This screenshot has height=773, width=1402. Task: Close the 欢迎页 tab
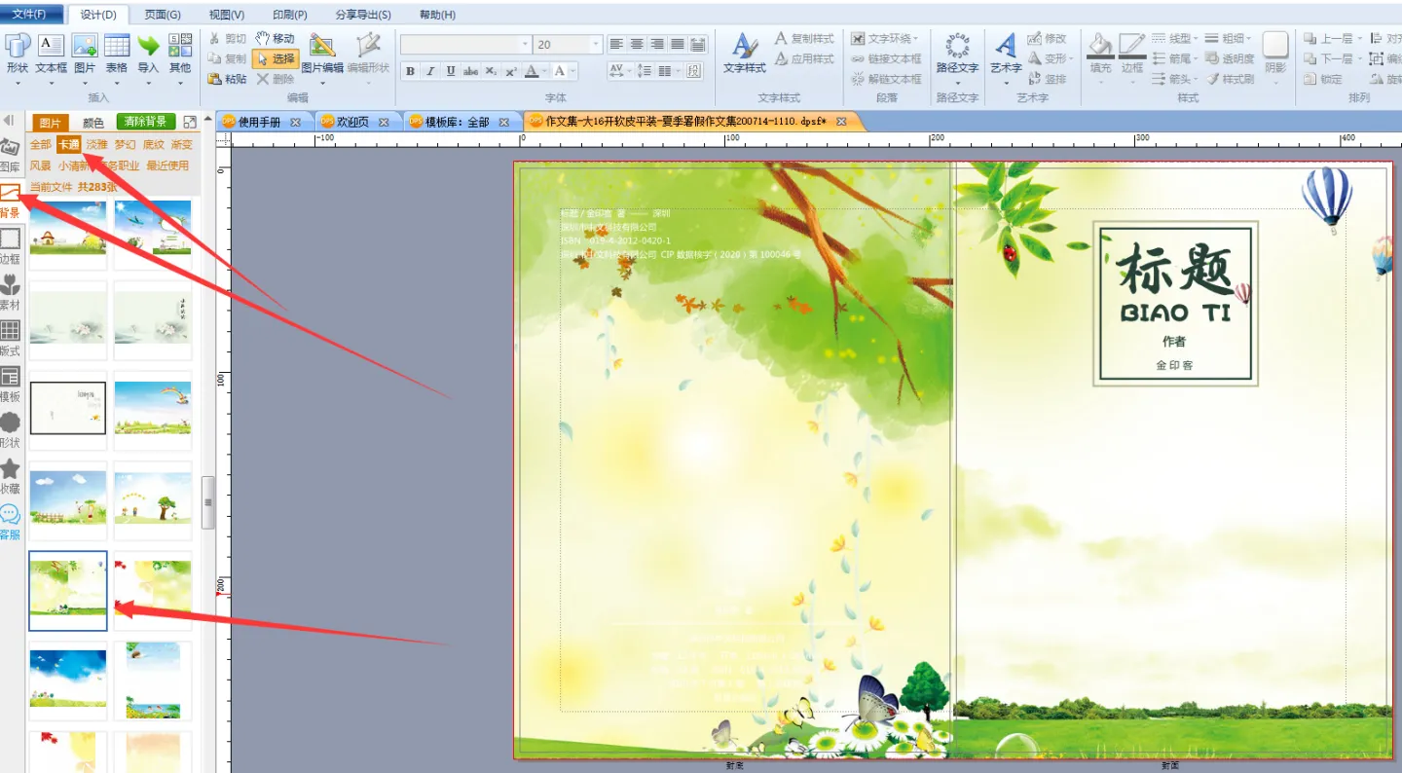[384, 122]
